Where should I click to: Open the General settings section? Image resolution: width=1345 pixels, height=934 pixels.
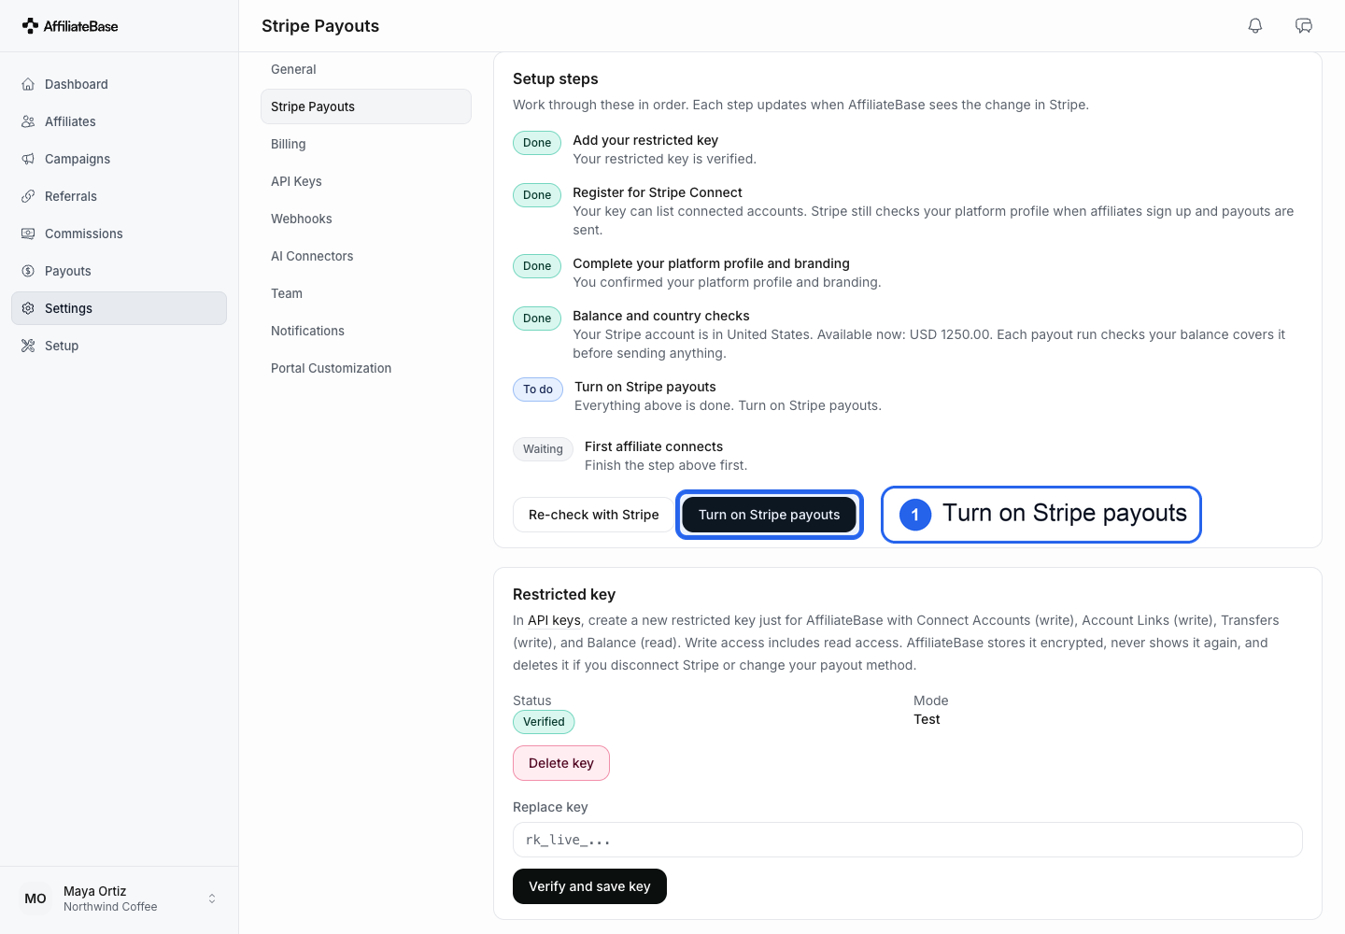366,69
